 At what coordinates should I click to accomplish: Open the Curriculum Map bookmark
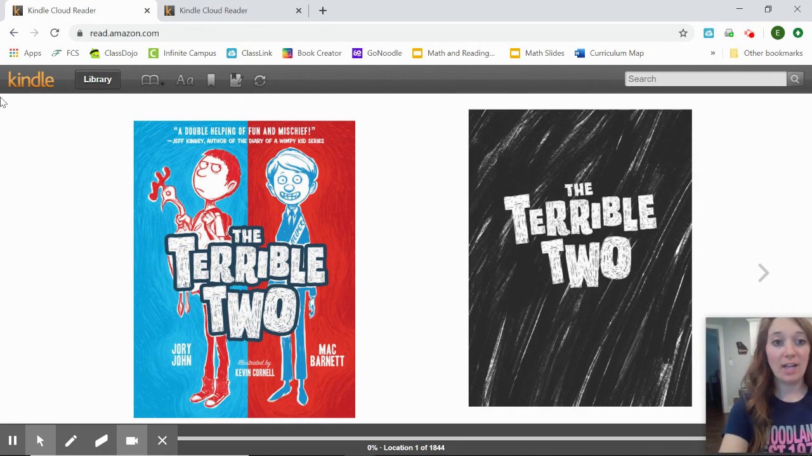click(x=610, y=53)
